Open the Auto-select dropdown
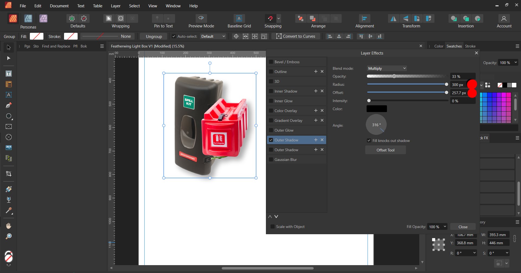The height and width of the screenshot is (273, 521). [x=213, y=36]
